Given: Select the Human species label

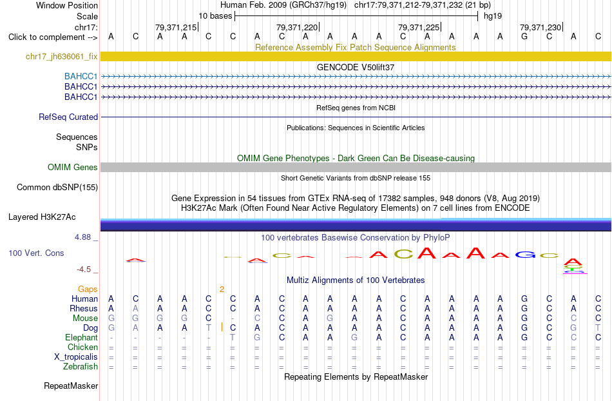Looking at the screenshot, I should 84,299.
